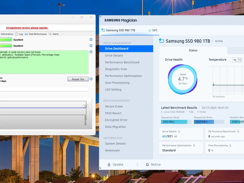Open Diagnostic Scan in sidebar
Image resolution: width=244 pixels, height=183 pixels.
(116, 69)
